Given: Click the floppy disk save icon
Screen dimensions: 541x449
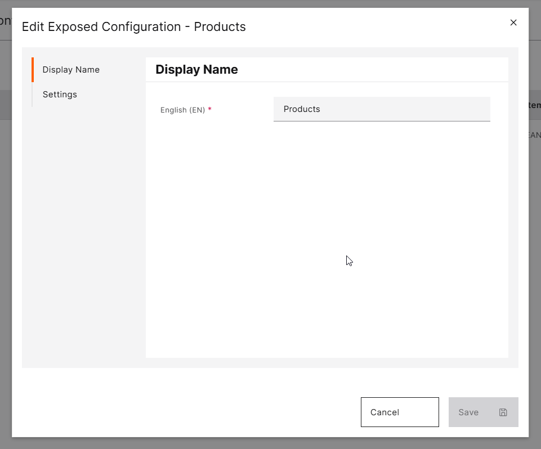Looking at the screenshot, I should click(x=503, y=412).
